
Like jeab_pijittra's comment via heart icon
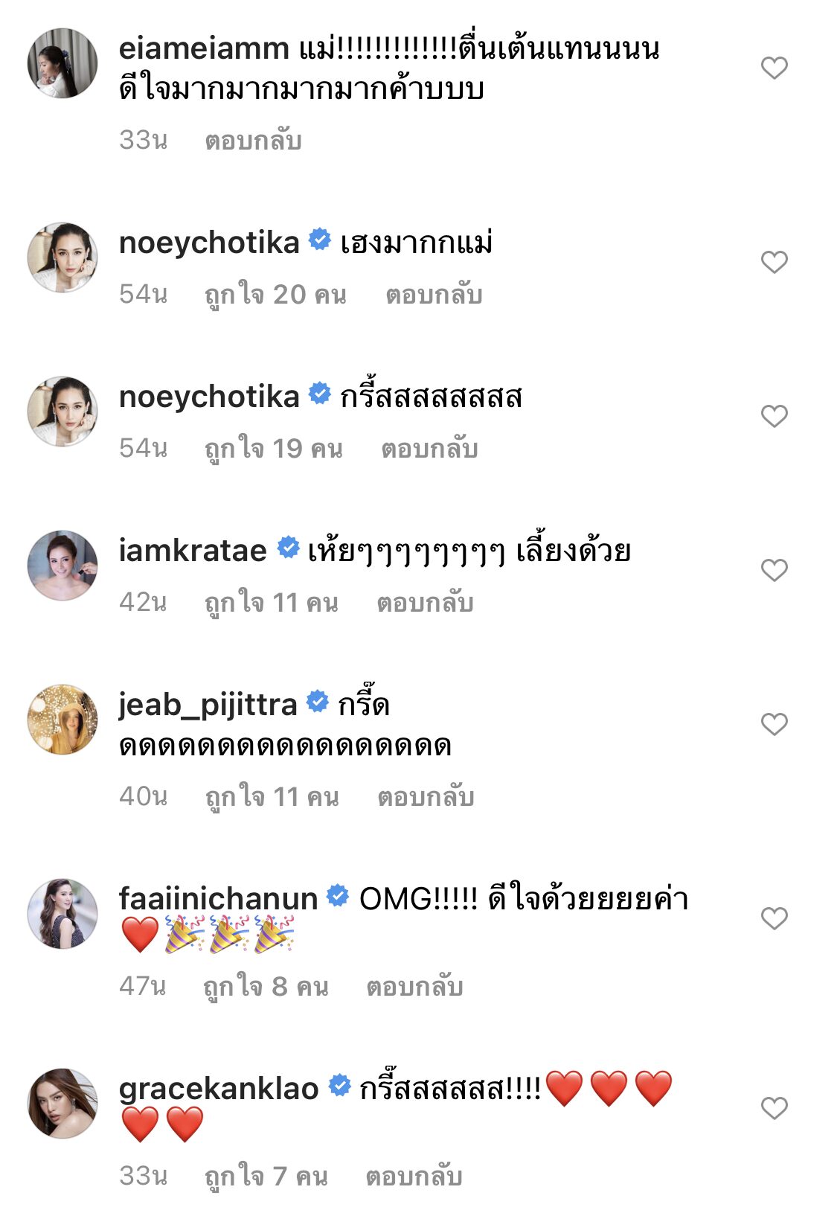[774, 724]
